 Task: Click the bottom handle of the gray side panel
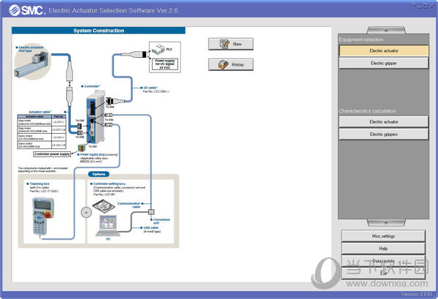pyautogui.click(x=386, y=223)
